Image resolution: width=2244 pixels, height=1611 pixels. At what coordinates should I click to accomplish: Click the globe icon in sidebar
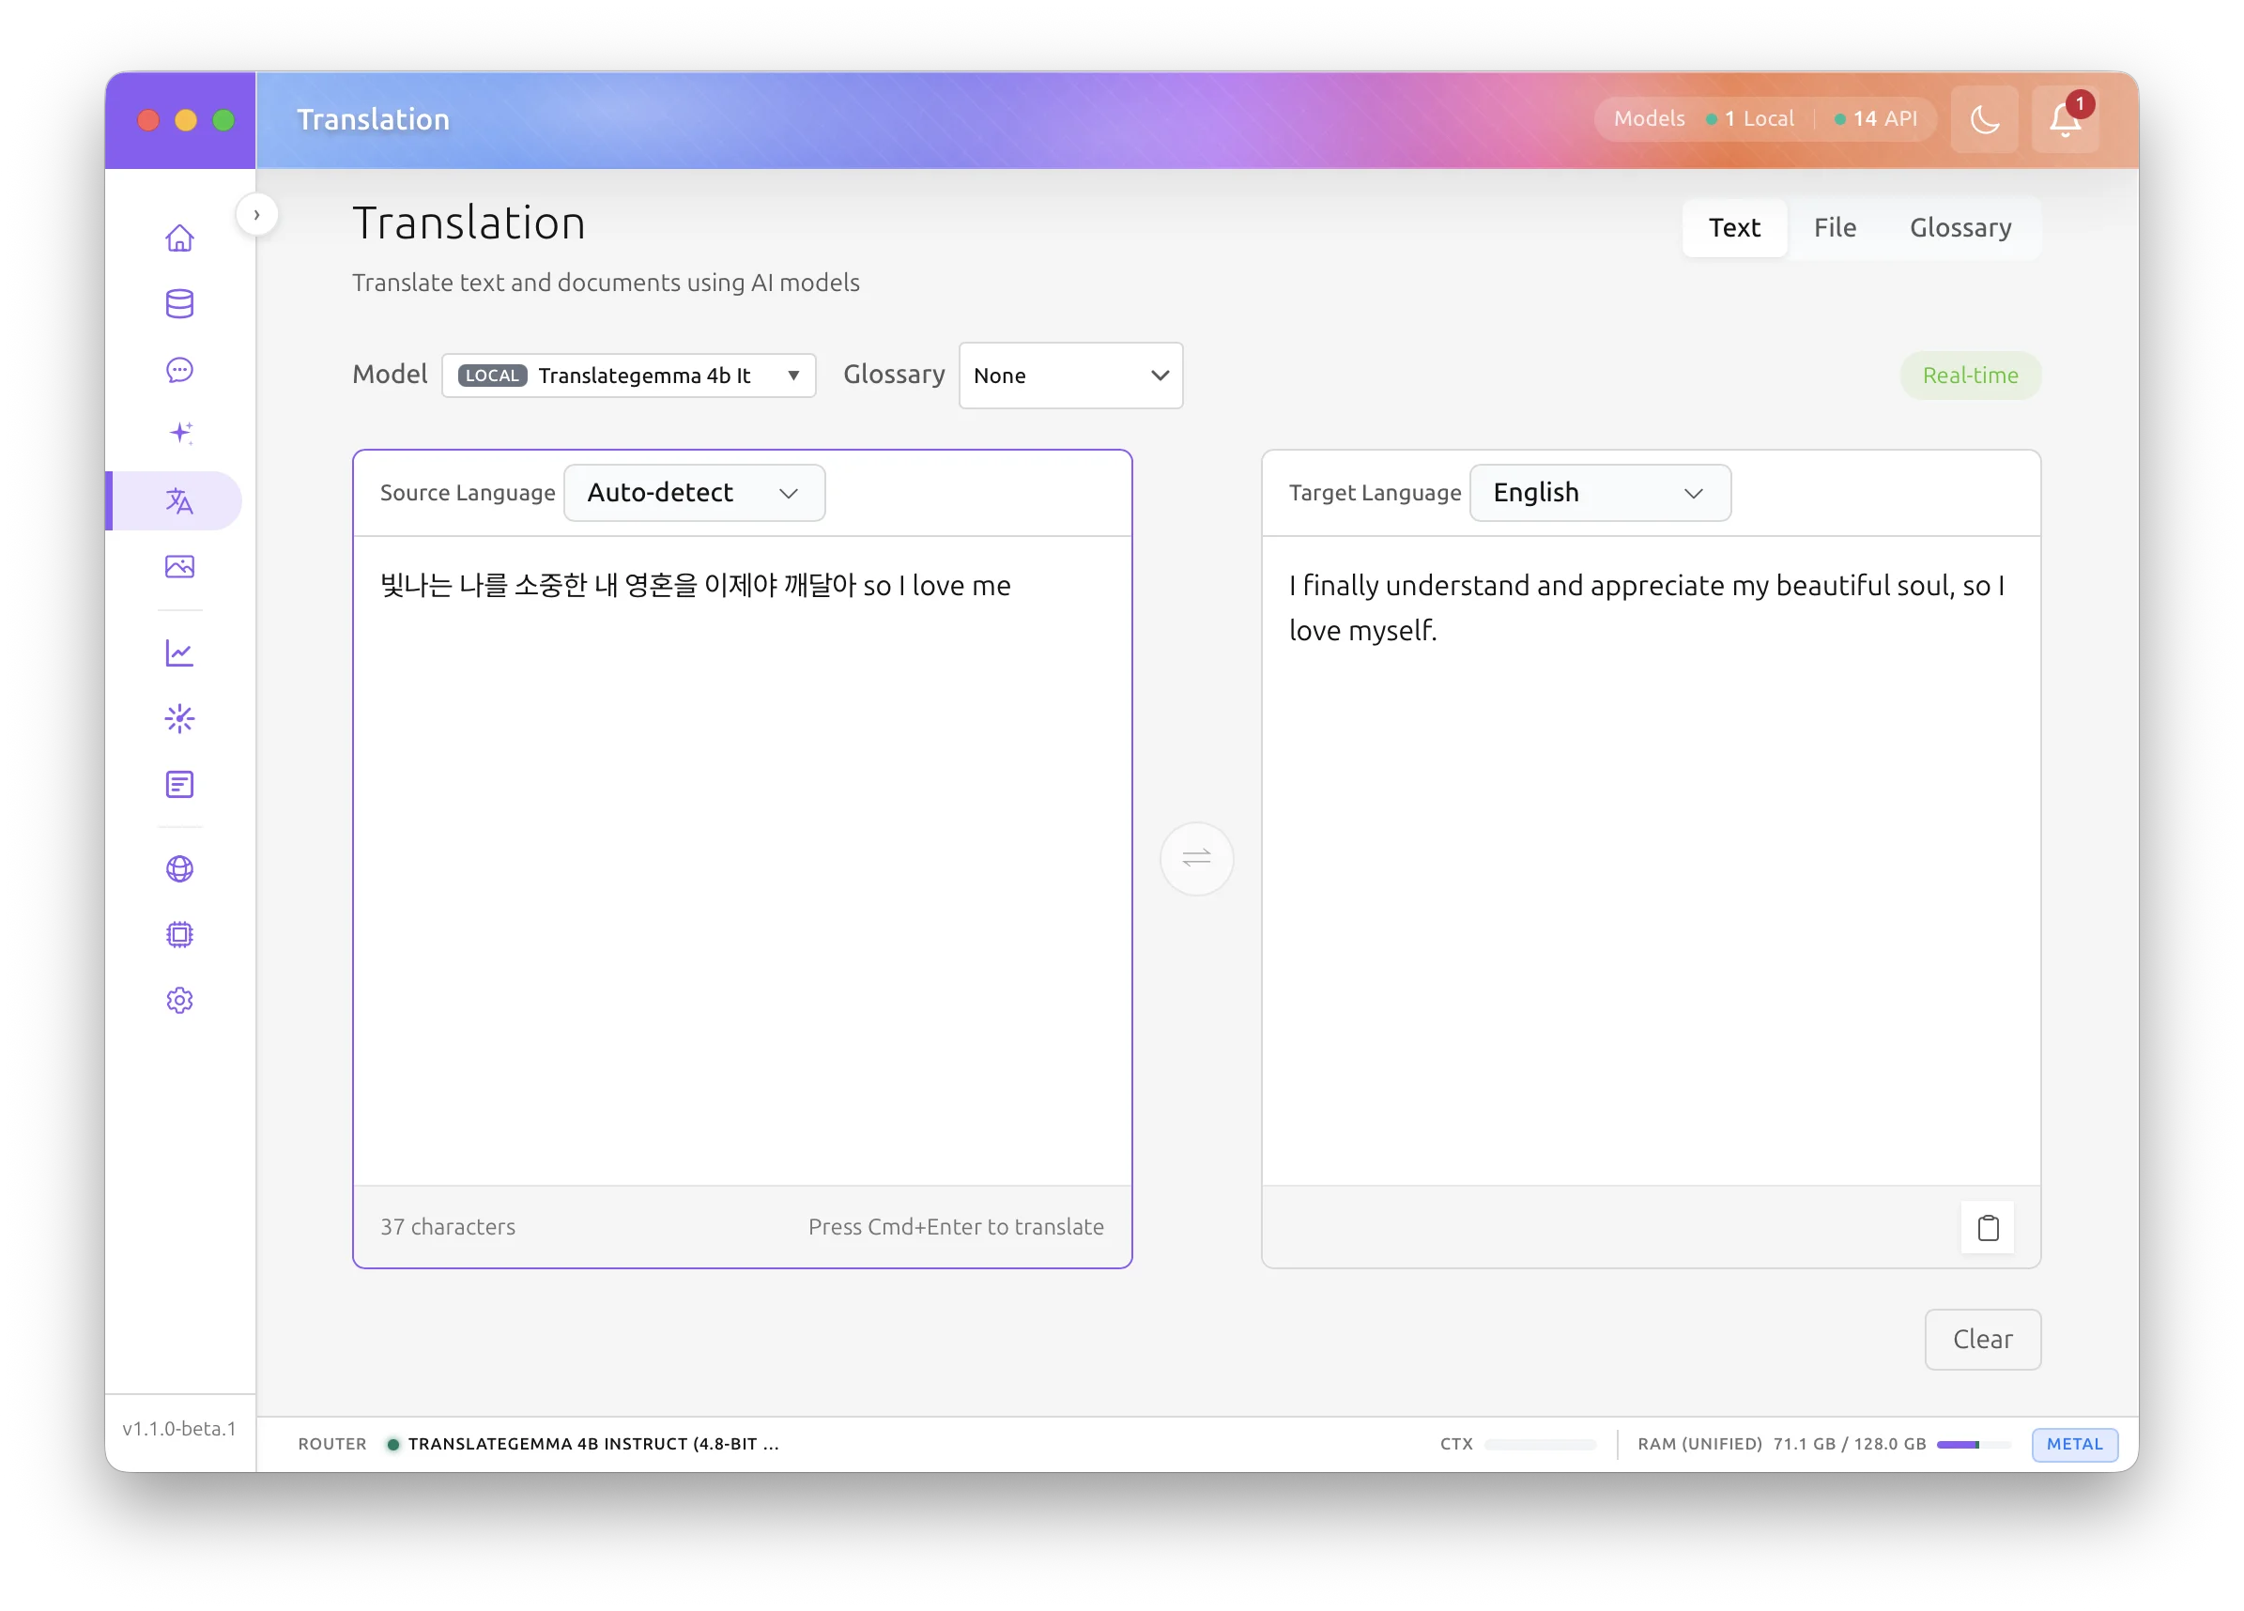click(x=179, y=868)
